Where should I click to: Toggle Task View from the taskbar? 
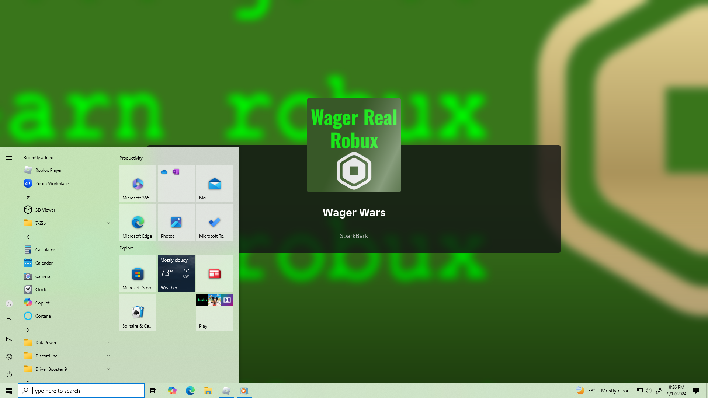pos(153,391)
